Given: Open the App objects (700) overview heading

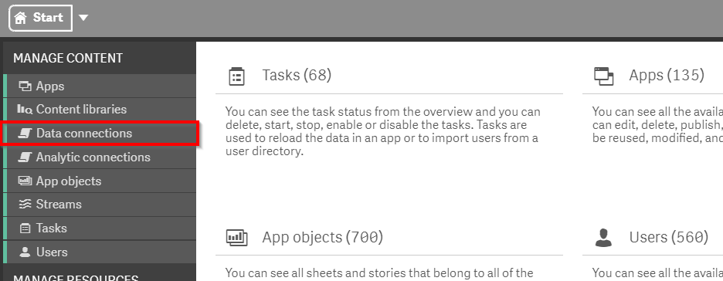Looking at the screenshot, I should click(323, 237).
